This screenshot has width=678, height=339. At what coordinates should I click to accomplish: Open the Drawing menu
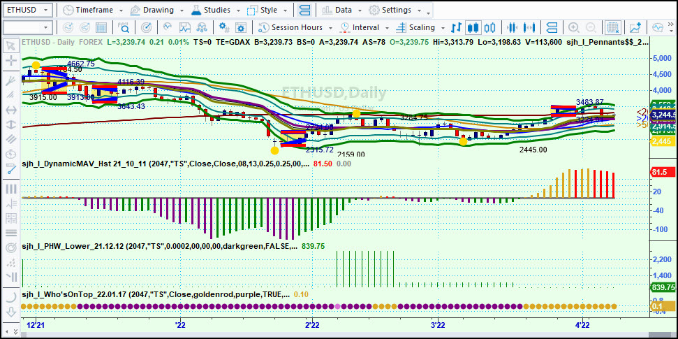click(157, 10)
